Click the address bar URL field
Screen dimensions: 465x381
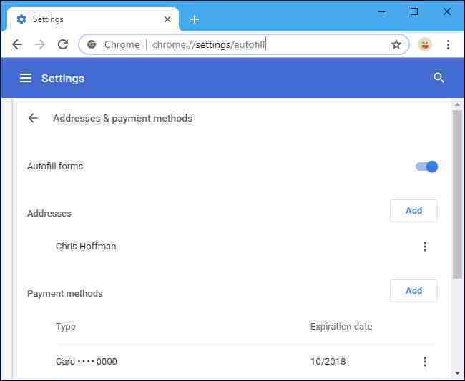pyautogui.click(x=244, y=45)
